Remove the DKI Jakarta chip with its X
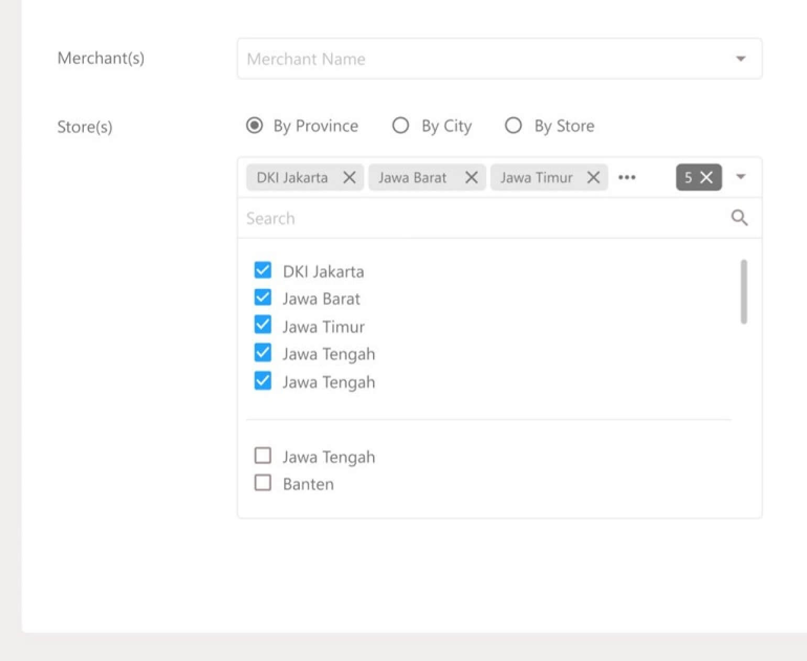Viewport: 807px width, 661px height. tap(350, 178)
